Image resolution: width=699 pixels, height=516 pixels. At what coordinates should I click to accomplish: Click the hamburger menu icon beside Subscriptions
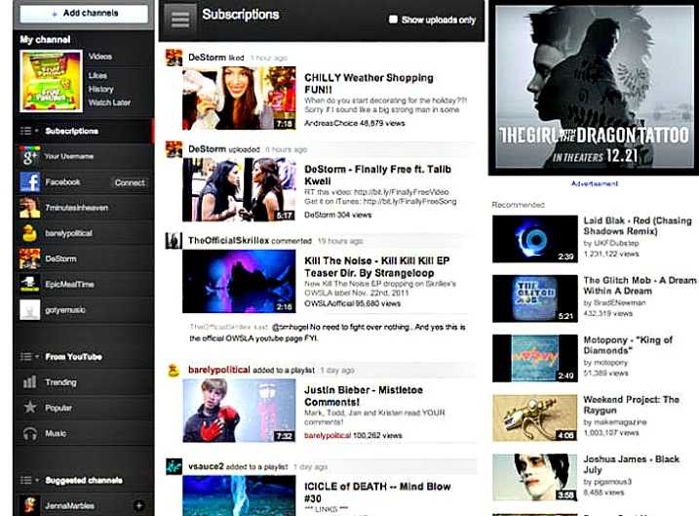pyautogui.click(x=177, y=19)
